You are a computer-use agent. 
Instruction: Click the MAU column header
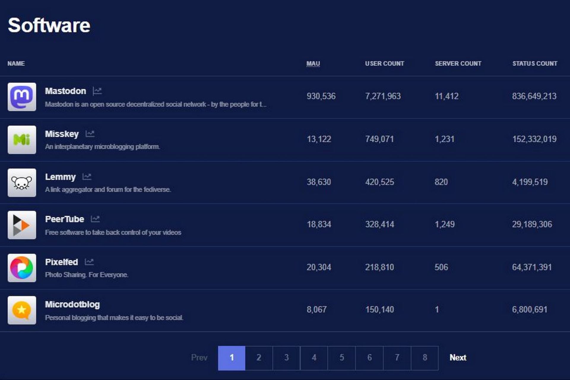point(313,64)
